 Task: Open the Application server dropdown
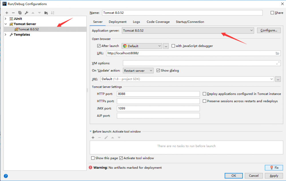coord(188,30)
